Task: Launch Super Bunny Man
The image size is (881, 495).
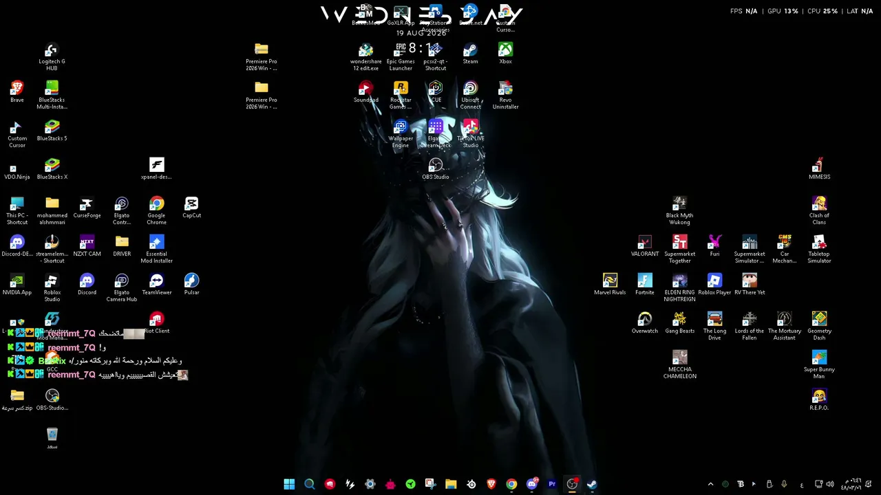Action: pos(819,365)
